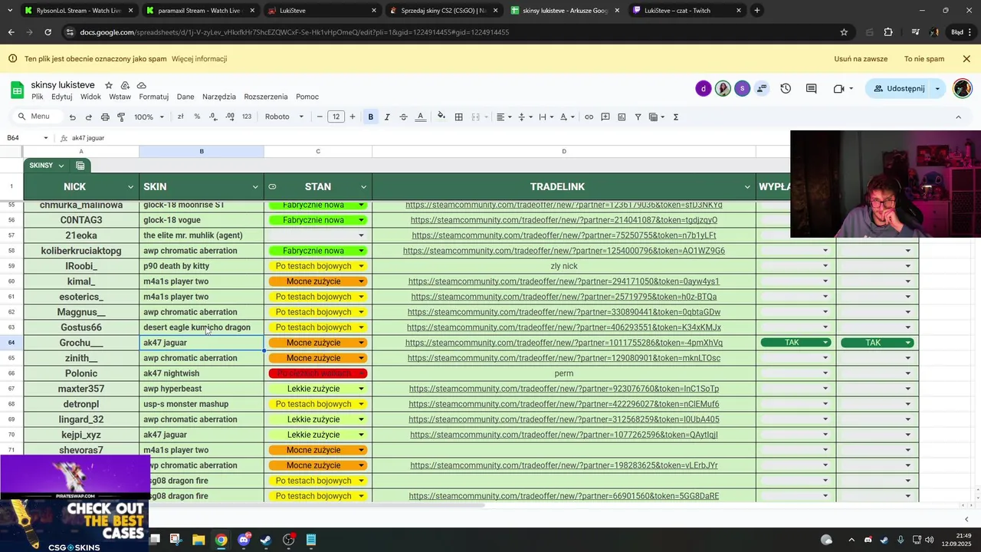
Task: Open Steam from the Windows taskbar
Action: (x=266, y=540)
